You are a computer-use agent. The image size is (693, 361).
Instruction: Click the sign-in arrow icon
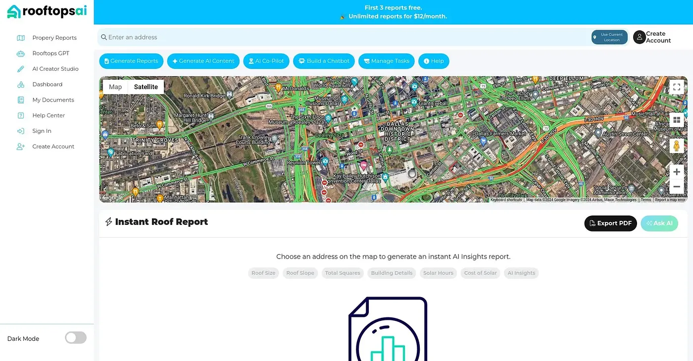(21, 131)
